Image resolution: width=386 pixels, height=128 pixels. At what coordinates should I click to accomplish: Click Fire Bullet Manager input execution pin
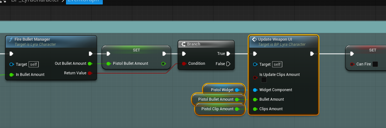coord(11,54)
